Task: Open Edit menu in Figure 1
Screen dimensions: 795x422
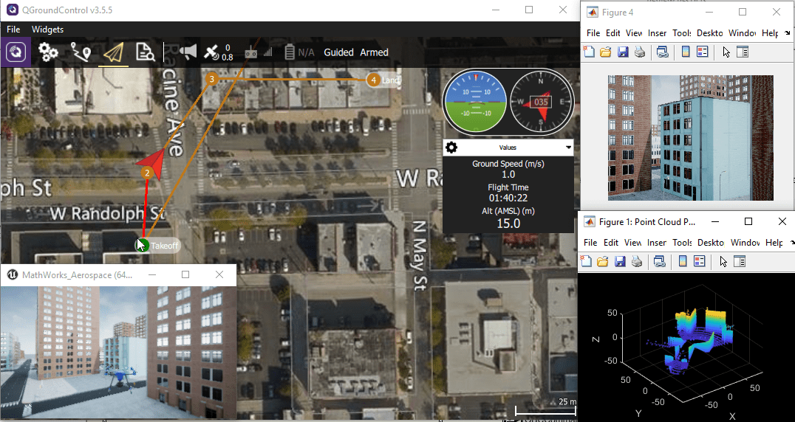Action: pyautogui.click(x=611, y=243)
